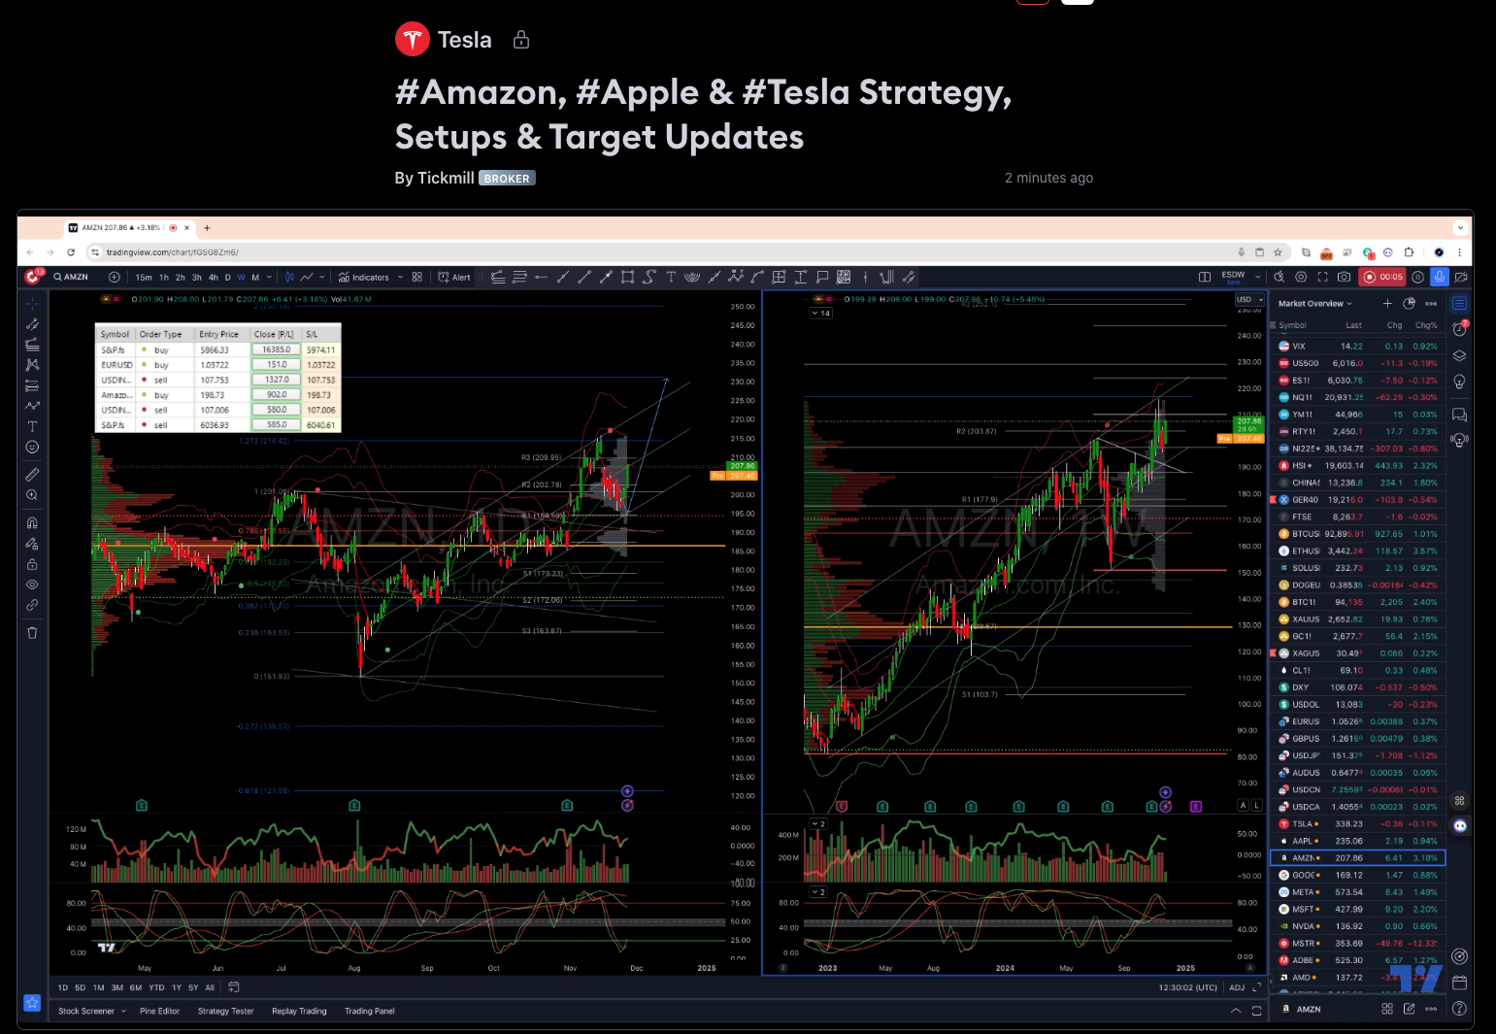Set date range to All
Image resolution: width=1496 pixels, height=1034 pixels.
click(210, 987)
